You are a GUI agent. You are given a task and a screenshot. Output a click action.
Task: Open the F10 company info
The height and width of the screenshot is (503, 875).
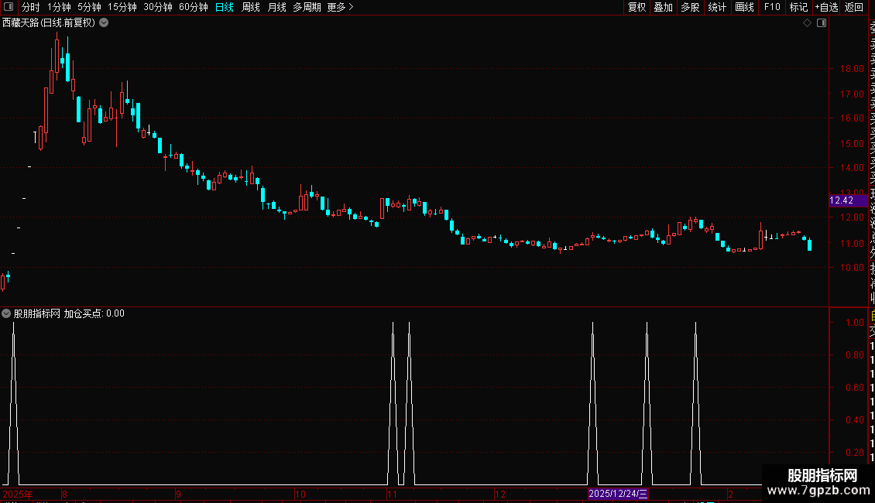[x=772, y=7]
